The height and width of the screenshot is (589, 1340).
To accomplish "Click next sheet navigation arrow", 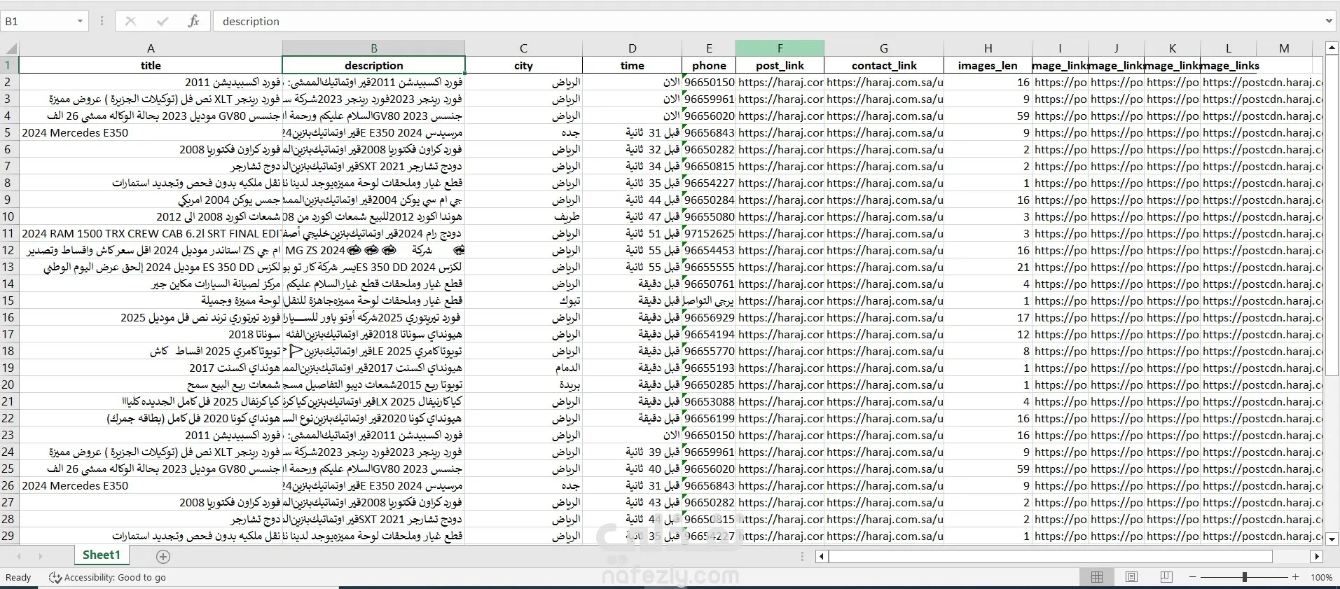I will 41,557.
